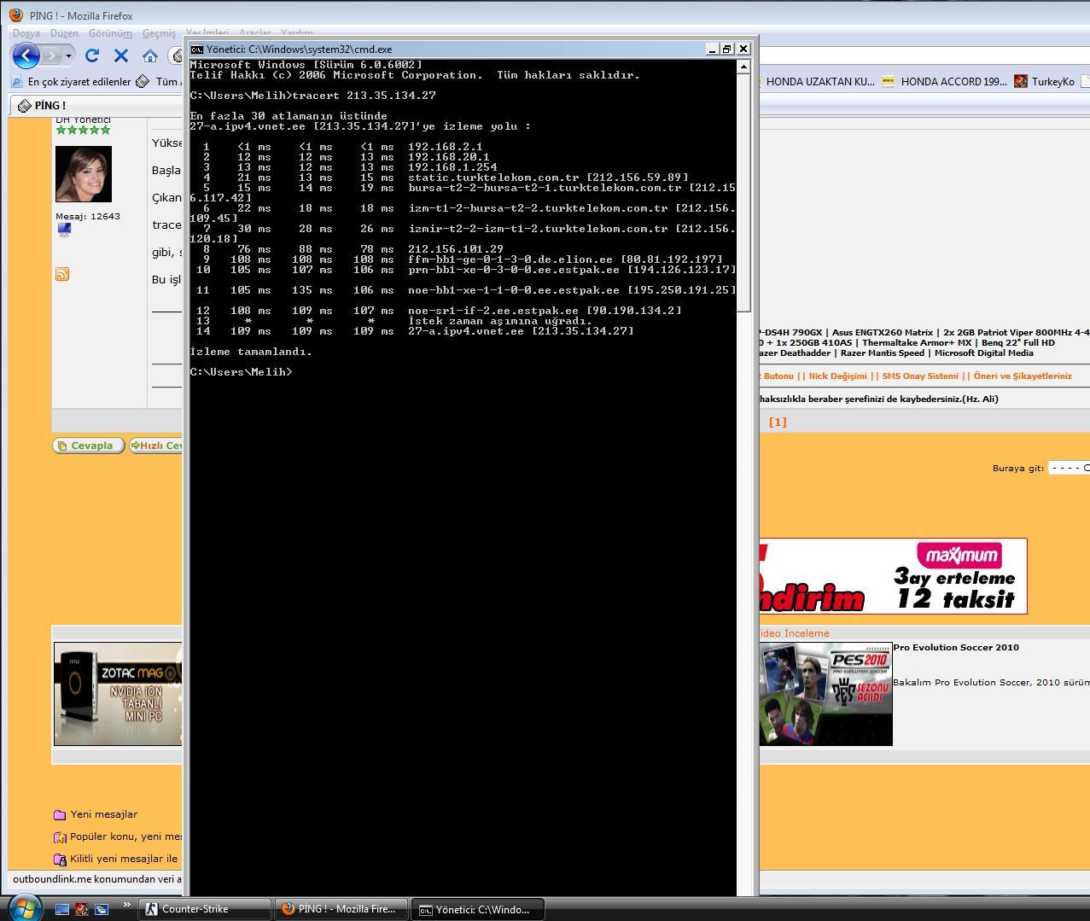Click the Cevapla reply button
Viewport: 1090px width, 921px height.
[x=88, y=446]
